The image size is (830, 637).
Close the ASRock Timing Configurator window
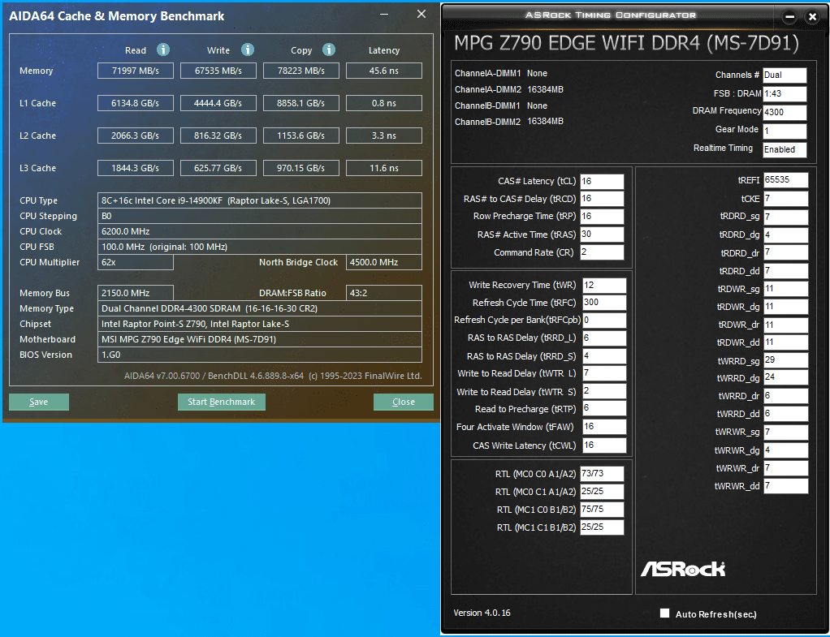point(812,17)
